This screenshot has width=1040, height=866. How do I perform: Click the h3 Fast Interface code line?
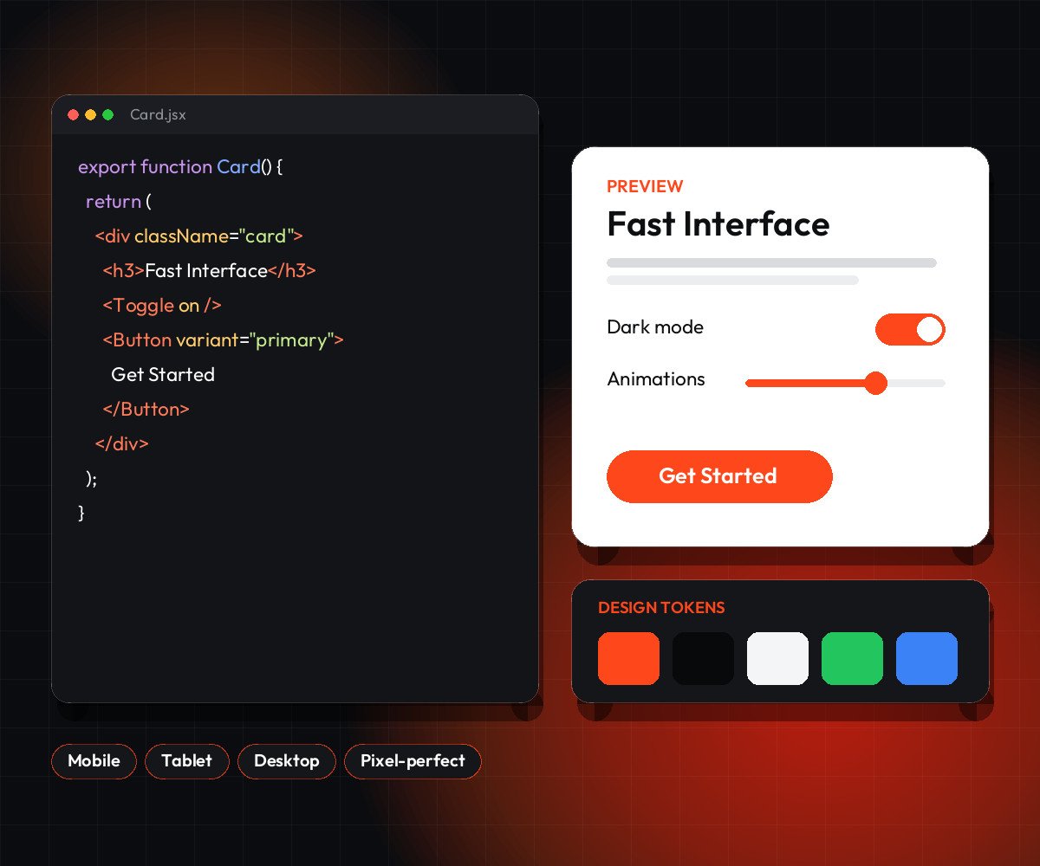[x=209, y=270]
